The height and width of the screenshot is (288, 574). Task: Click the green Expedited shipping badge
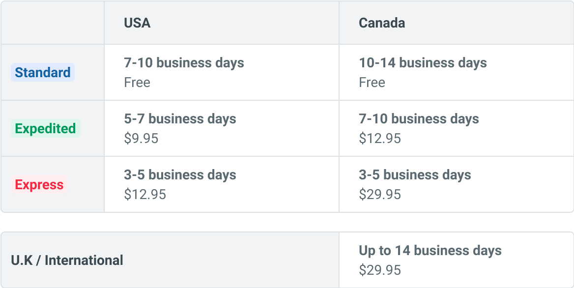[45, 128]
